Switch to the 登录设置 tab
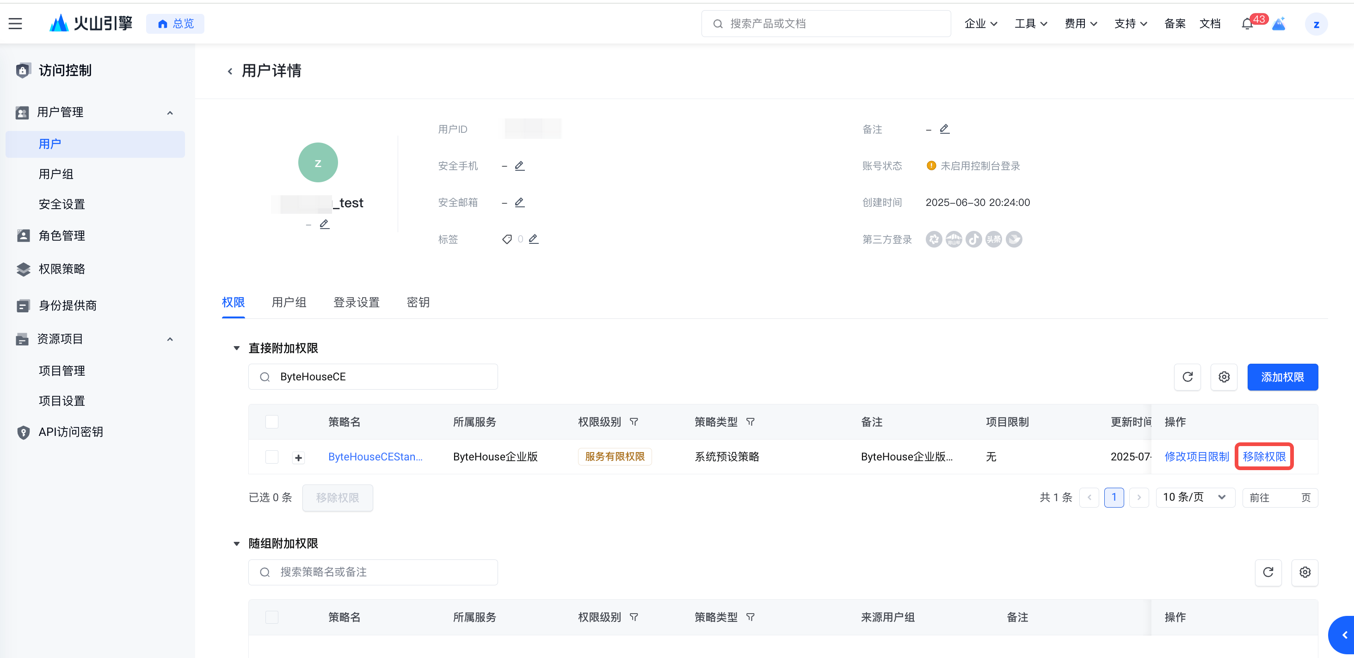Screen dimensions: 1354x658 (356, 303)
